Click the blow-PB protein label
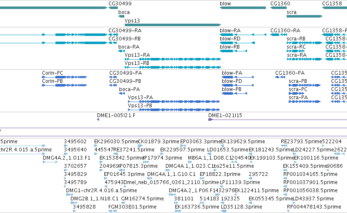This screenshot has width=347, height=213. (x=232, y=89)
